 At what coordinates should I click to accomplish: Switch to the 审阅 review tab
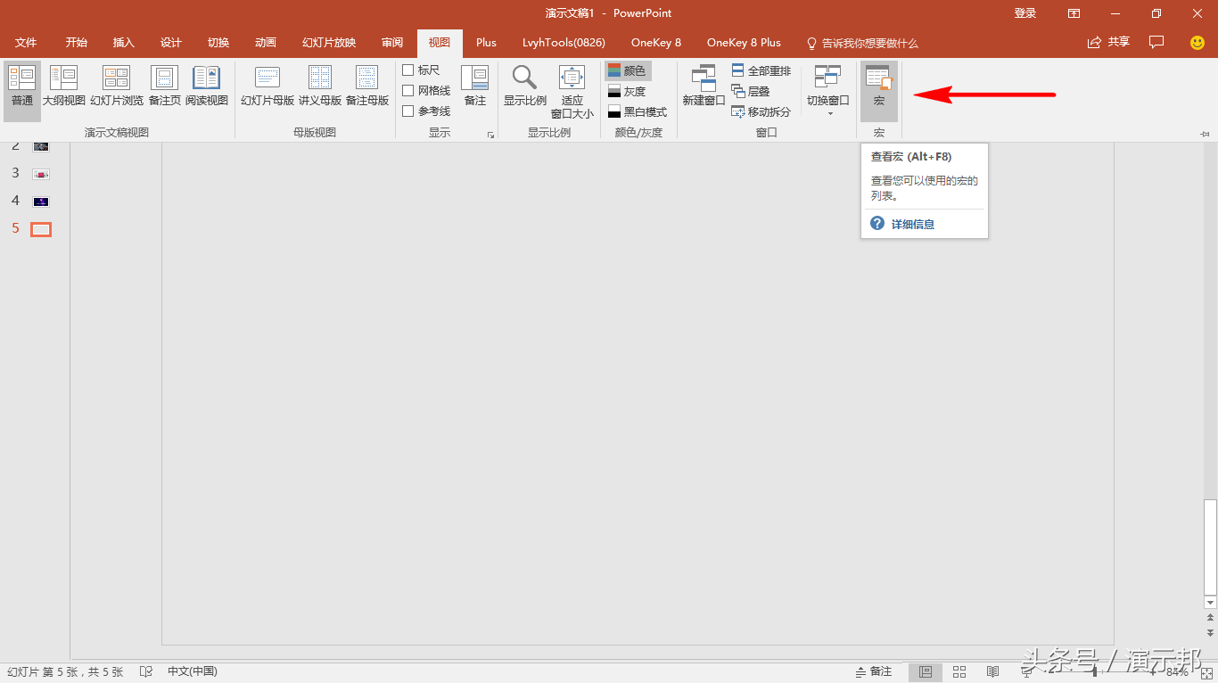[392, 43]
